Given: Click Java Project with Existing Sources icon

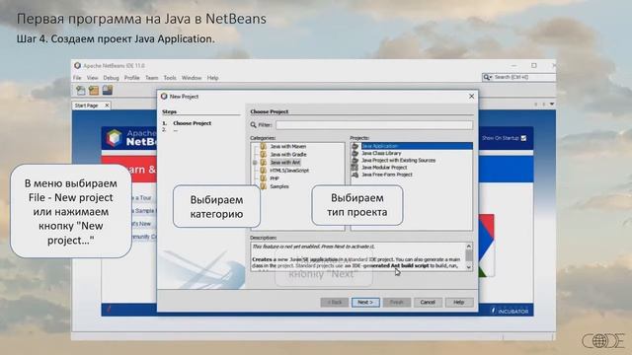Looking at the screenshot, I should (355, 160).
